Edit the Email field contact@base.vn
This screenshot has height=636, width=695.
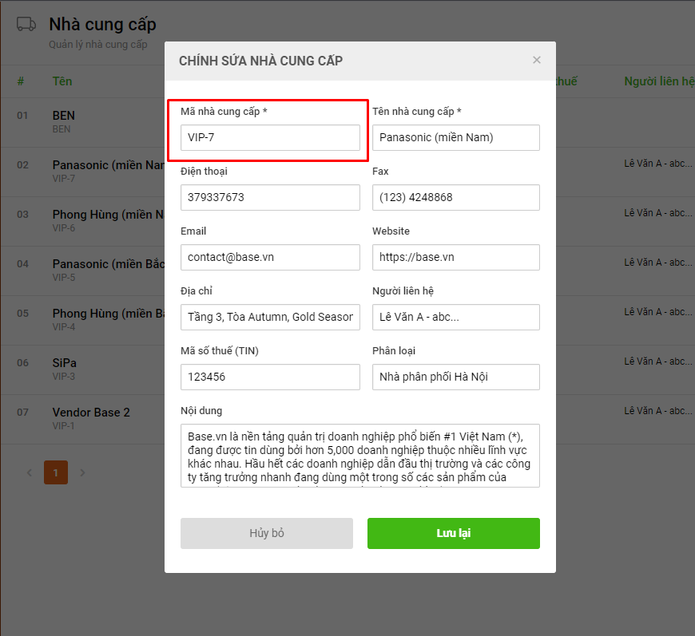(x=270, y=257)
